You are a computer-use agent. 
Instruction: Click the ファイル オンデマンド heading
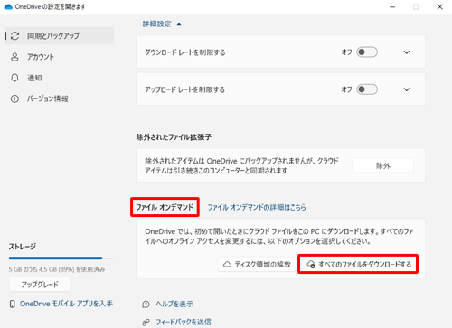(165, 207)
